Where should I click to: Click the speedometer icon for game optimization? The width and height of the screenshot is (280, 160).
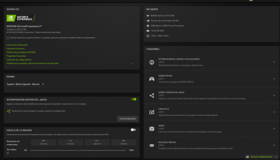point(152,62)
